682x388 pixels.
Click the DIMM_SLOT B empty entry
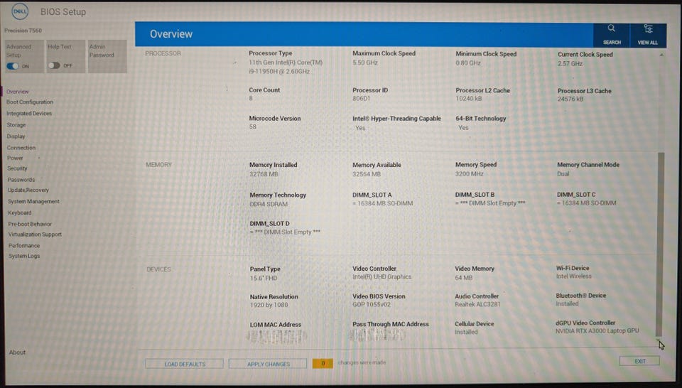[490, 203]
